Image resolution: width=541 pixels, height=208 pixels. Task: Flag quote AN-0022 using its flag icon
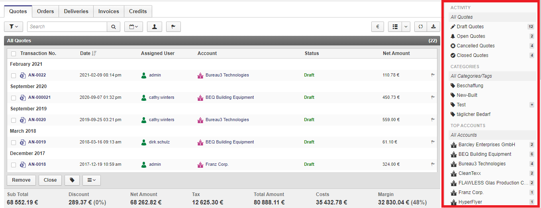point(433,75)
